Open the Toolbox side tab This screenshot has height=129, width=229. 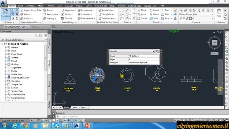pos(49,104)
